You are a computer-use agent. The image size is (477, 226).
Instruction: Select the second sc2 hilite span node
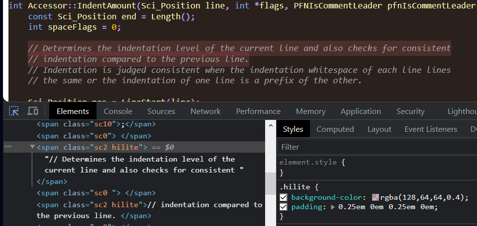pos(149,211)
